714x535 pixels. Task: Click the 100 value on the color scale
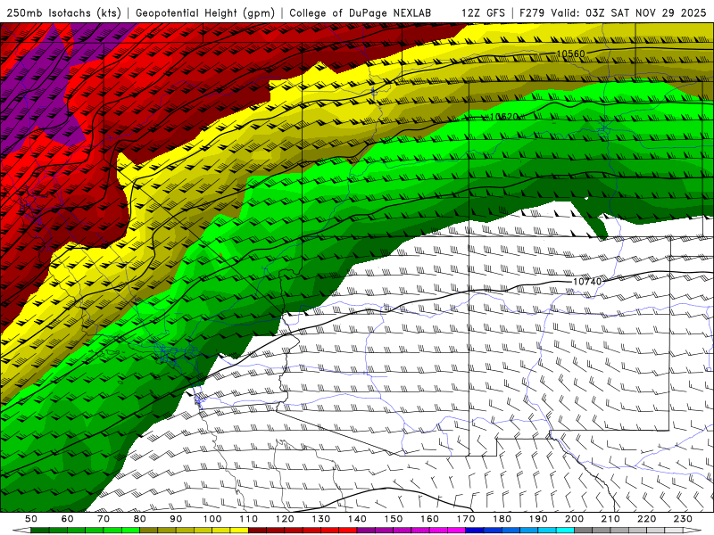[212, 519]
